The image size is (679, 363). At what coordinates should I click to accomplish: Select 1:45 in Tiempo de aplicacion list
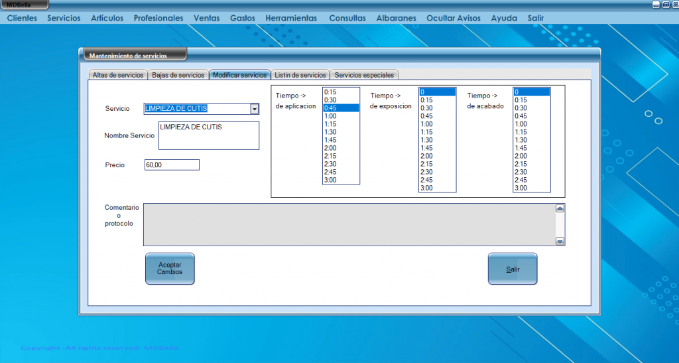tap(341, 140)
